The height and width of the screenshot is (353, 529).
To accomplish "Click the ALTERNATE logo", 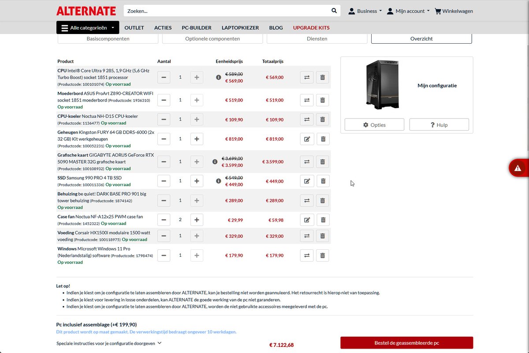I will point(86,11).
